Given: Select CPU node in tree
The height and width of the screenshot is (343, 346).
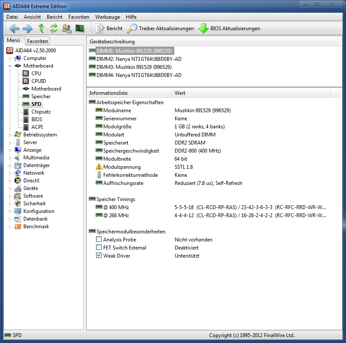Looking at the screenshot, I should (36, 74).
